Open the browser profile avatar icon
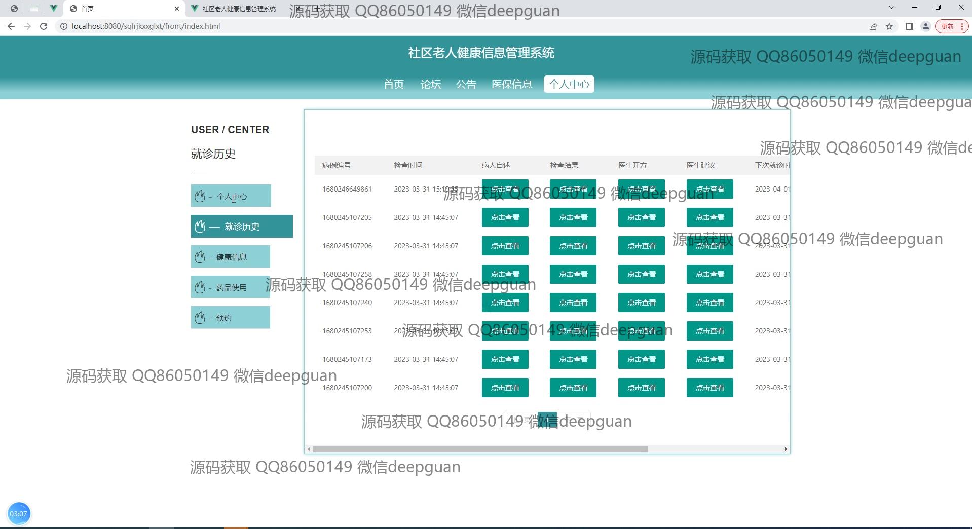The height and width of the screenshot is (529, 972). pyautogui.click(x=926, y=26)
